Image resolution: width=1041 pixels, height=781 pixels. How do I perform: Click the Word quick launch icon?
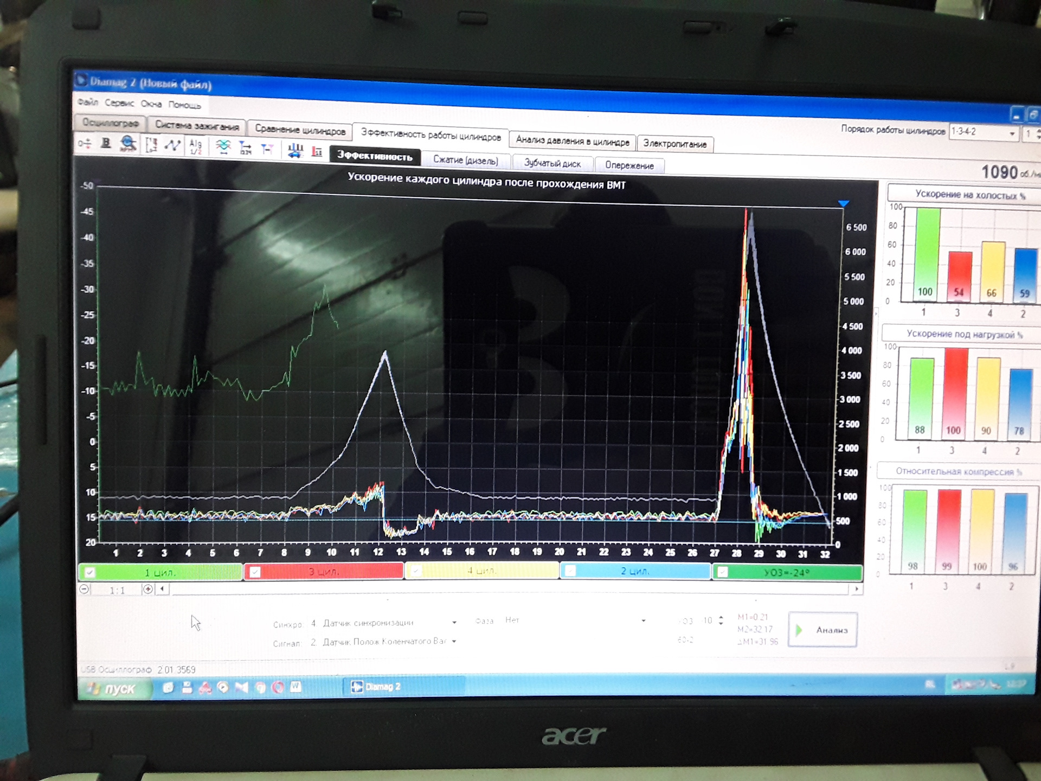(x=295, y=687)
